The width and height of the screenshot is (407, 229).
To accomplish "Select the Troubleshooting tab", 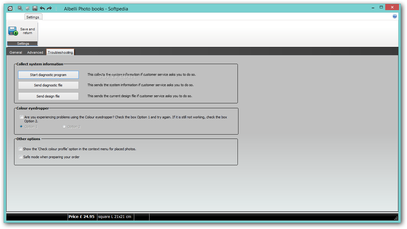I will coord(60,52).
